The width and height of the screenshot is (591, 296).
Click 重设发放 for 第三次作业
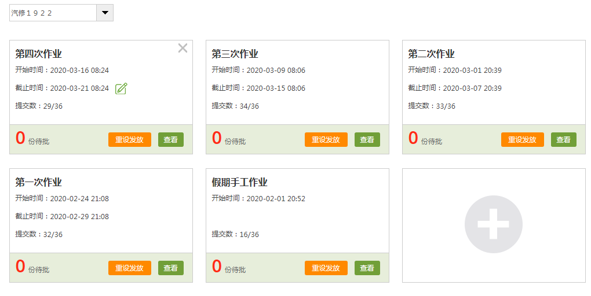pyautogui.click(x=326, y=139)
